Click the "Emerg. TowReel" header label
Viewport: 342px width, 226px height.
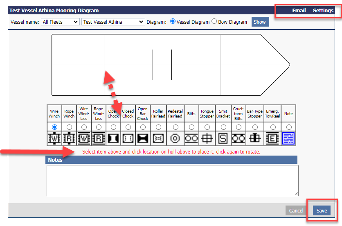click(272, 113)
